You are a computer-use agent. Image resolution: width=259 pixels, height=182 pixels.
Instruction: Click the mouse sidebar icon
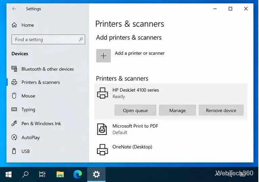click(x=14, y=96)
